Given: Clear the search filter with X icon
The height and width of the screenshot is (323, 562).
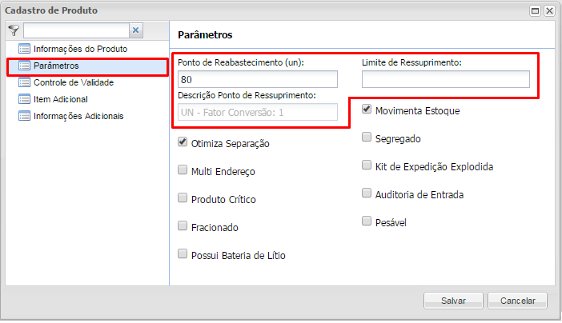Looking at the screenshot, I should (x=135, y=30).
